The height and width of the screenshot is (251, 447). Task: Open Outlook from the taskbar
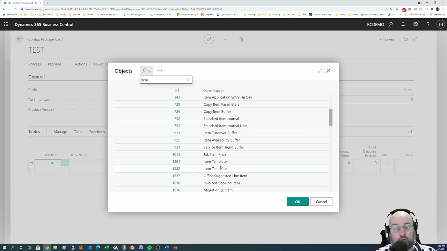(x=89, y=248)
